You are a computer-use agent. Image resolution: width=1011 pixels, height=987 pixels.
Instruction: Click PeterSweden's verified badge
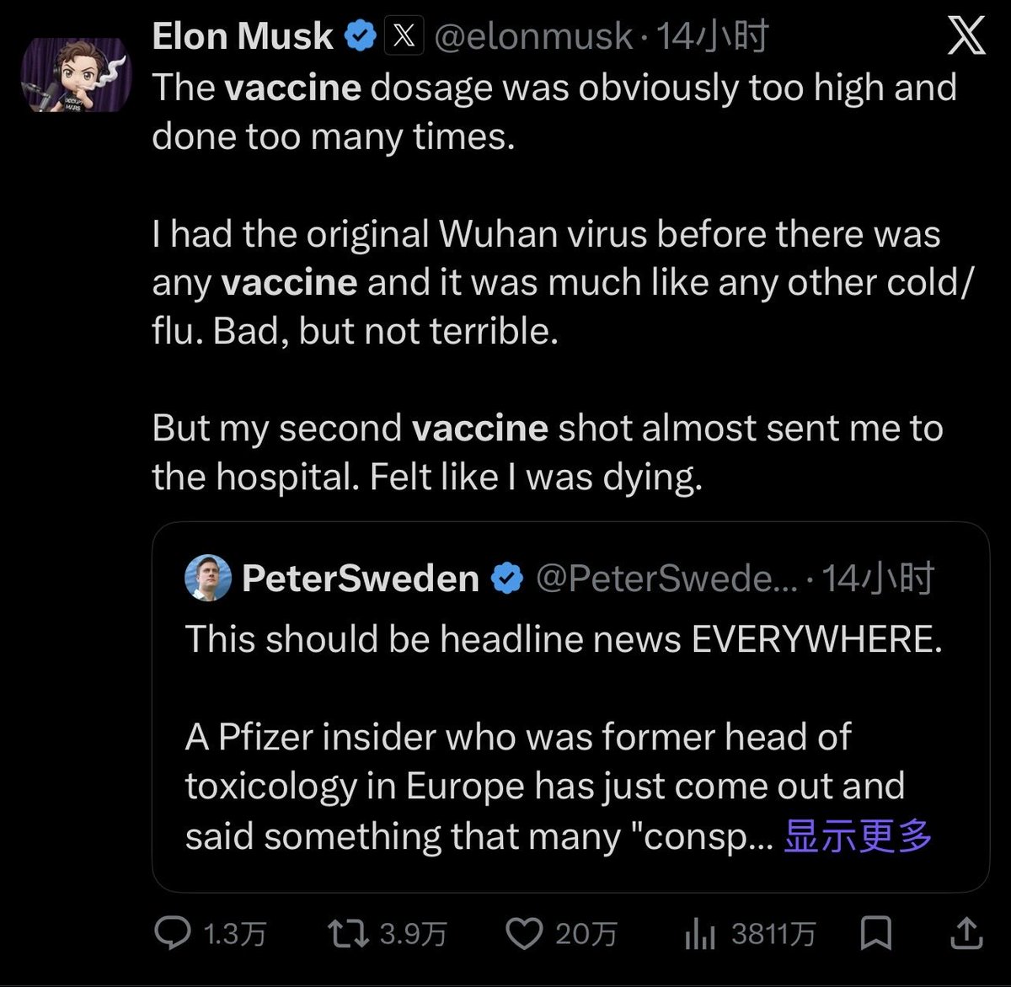click(506, 579)
